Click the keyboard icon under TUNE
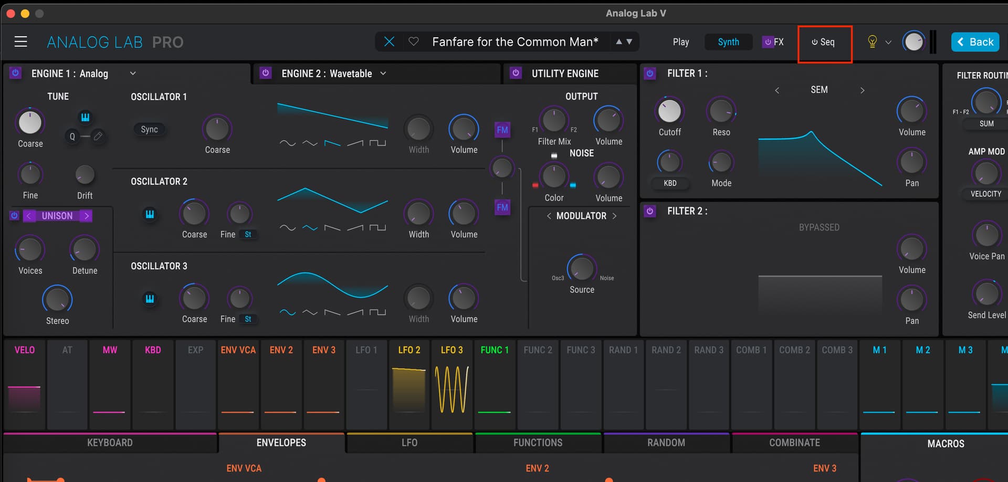Image resolution: width=1008 pixels, height=482 pixels. [x=85, y=117]
